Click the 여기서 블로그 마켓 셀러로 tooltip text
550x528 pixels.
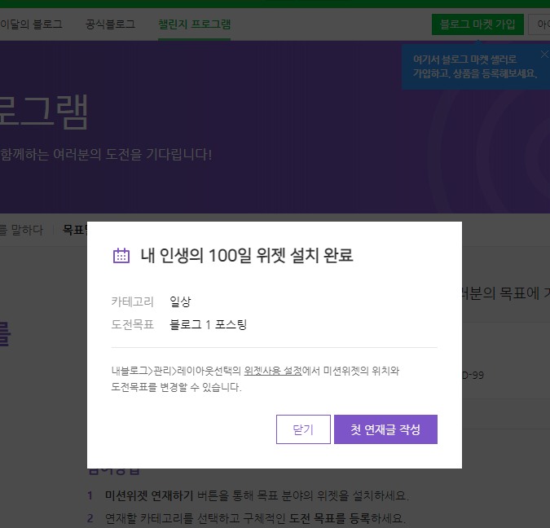click(464, 59)
